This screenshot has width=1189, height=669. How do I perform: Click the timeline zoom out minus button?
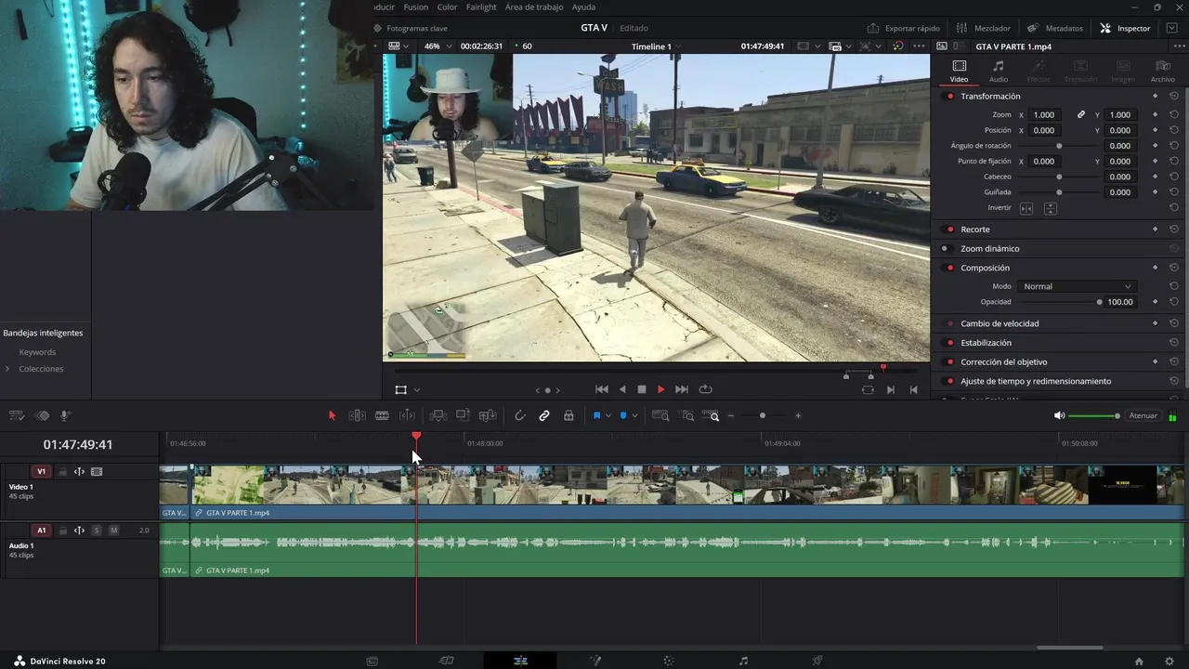tap(731, 415)
